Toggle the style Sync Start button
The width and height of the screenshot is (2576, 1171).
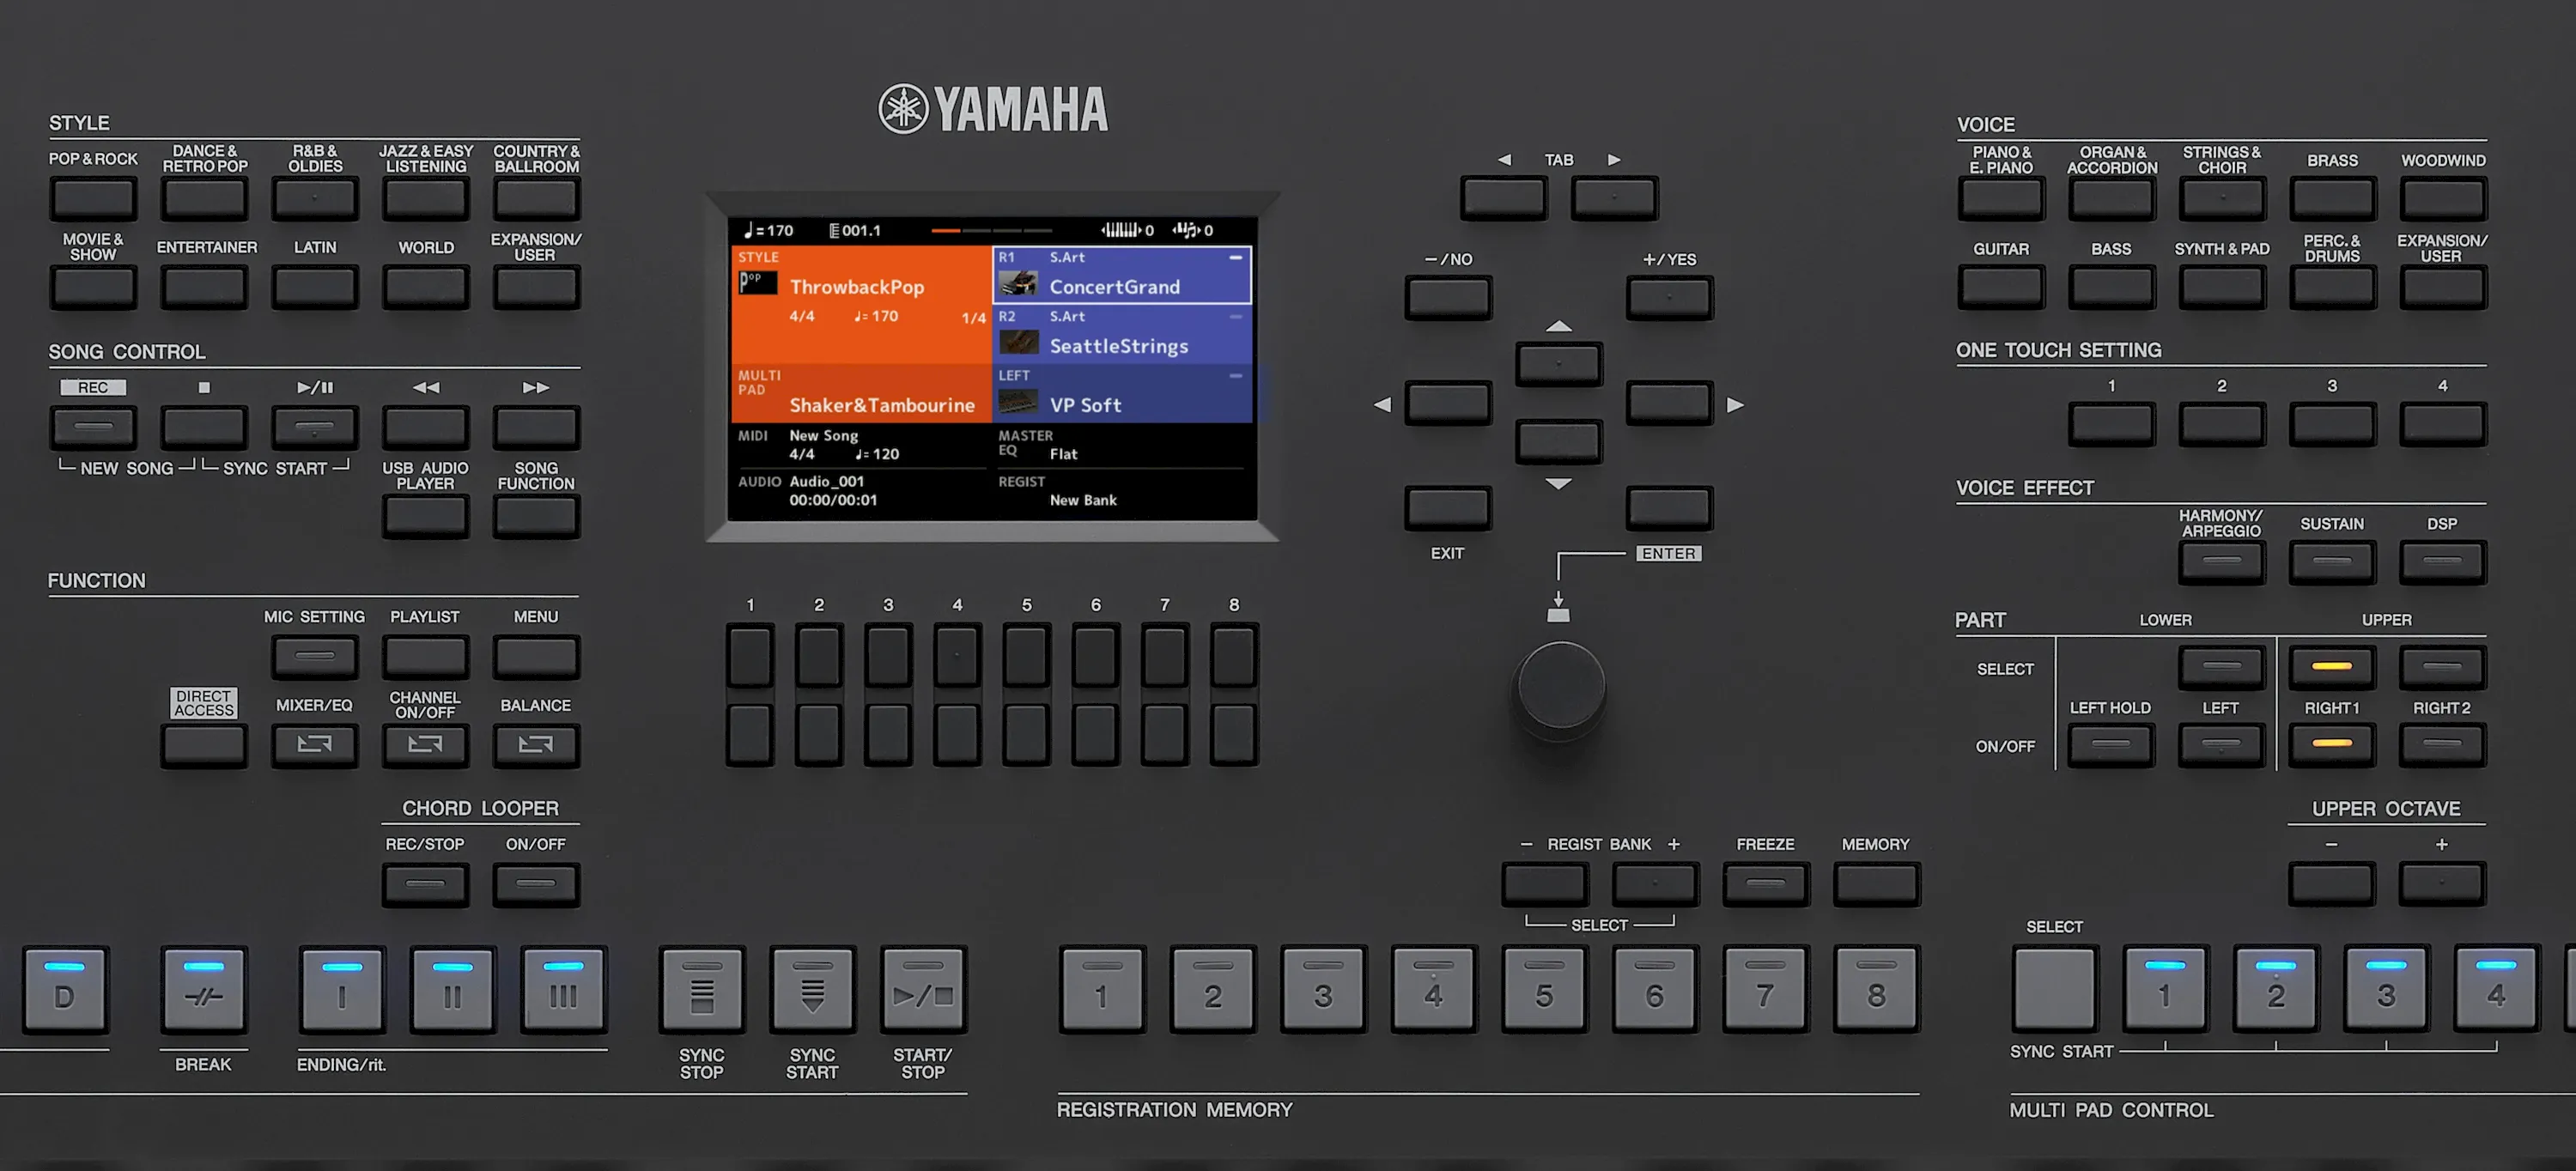pos(813,990)
